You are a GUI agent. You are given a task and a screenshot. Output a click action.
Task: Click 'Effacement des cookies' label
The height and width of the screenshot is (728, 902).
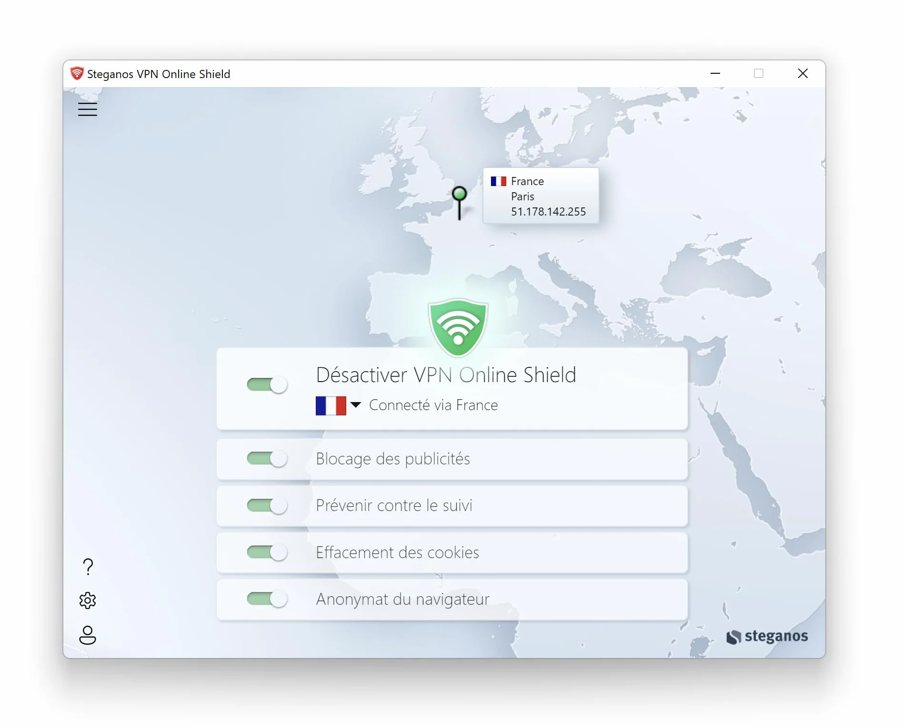click(x=397, y=552)
